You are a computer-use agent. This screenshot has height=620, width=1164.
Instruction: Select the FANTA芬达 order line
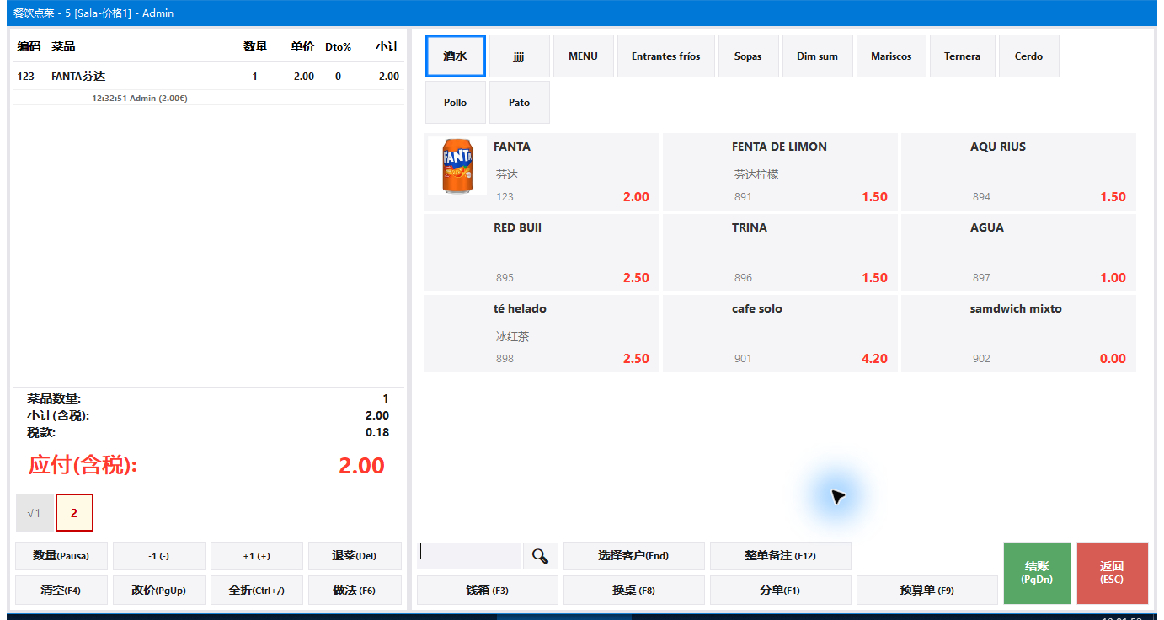pyautogui.click(x=209, y=77)
